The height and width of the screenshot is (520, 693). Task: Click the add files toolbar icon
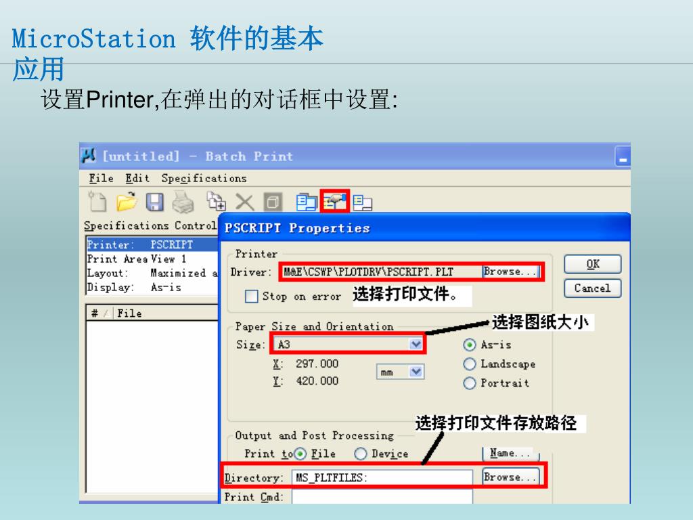[216, 202]
